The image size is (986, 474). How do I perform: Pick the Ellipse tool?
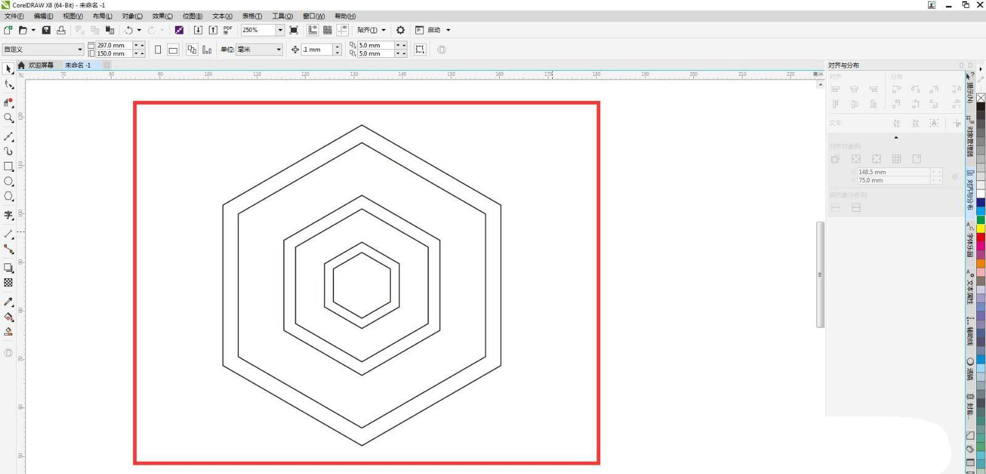(x=8, y=182)
